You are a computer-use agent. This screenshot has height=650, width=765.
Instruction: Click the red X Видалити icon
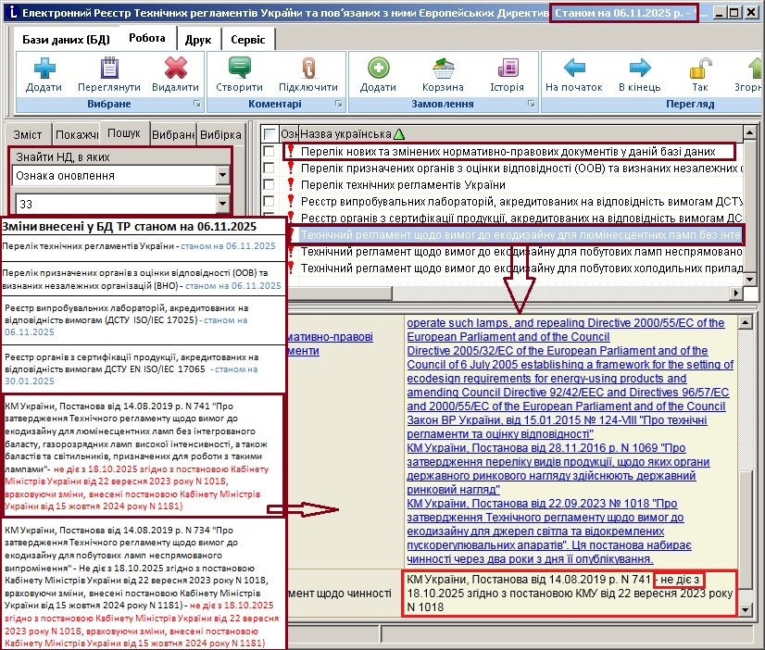pyautogui.click(x=175, y=69)
